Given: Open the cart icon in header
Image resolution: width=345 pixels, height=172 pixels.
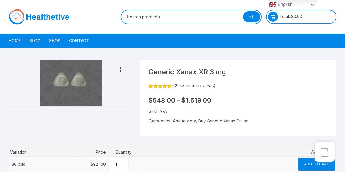Looking at the screenshot, I should [273, 17].
